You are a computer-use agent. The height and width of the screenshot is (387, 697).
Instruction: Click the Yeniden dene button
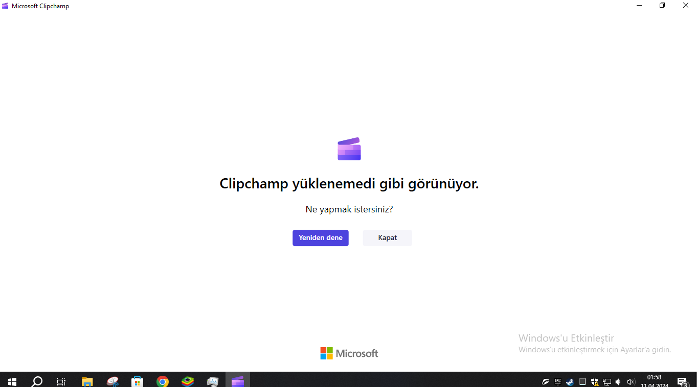[321, 238]
